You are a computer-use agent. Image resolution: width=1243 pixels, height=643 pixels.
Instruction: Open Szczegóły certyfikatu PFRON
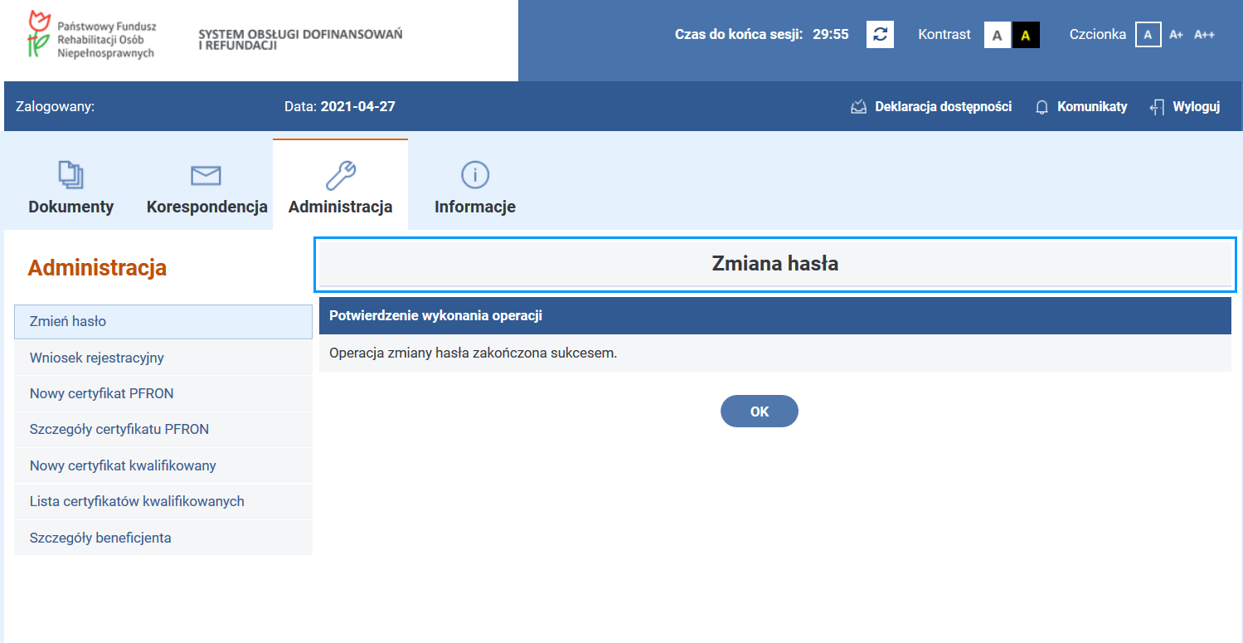point(163,430)
